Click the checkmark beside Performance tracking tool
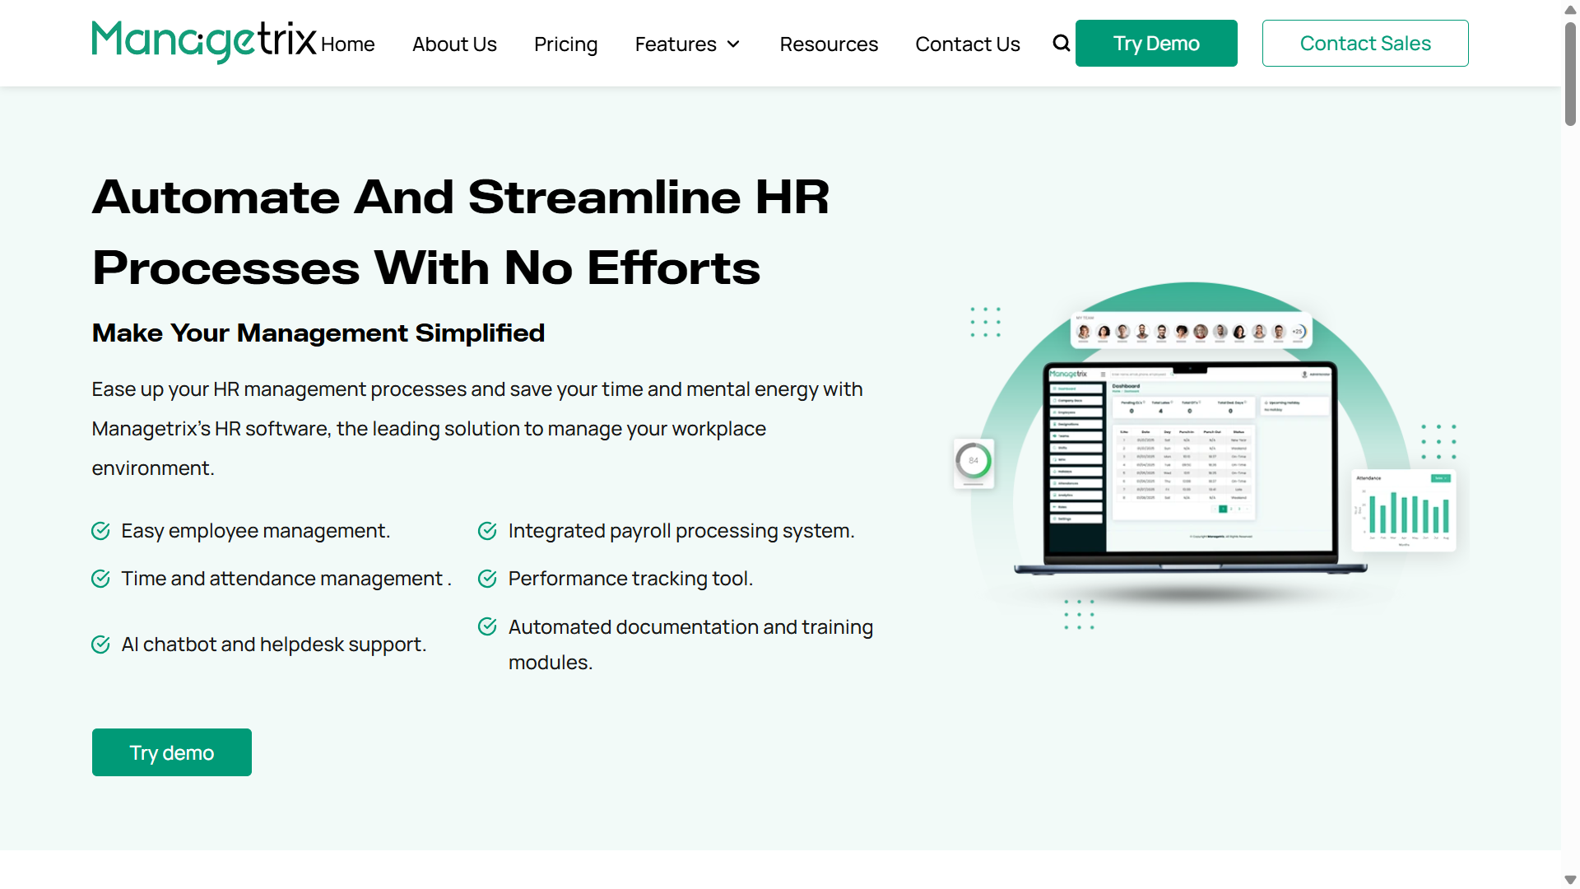 (486, 579)
